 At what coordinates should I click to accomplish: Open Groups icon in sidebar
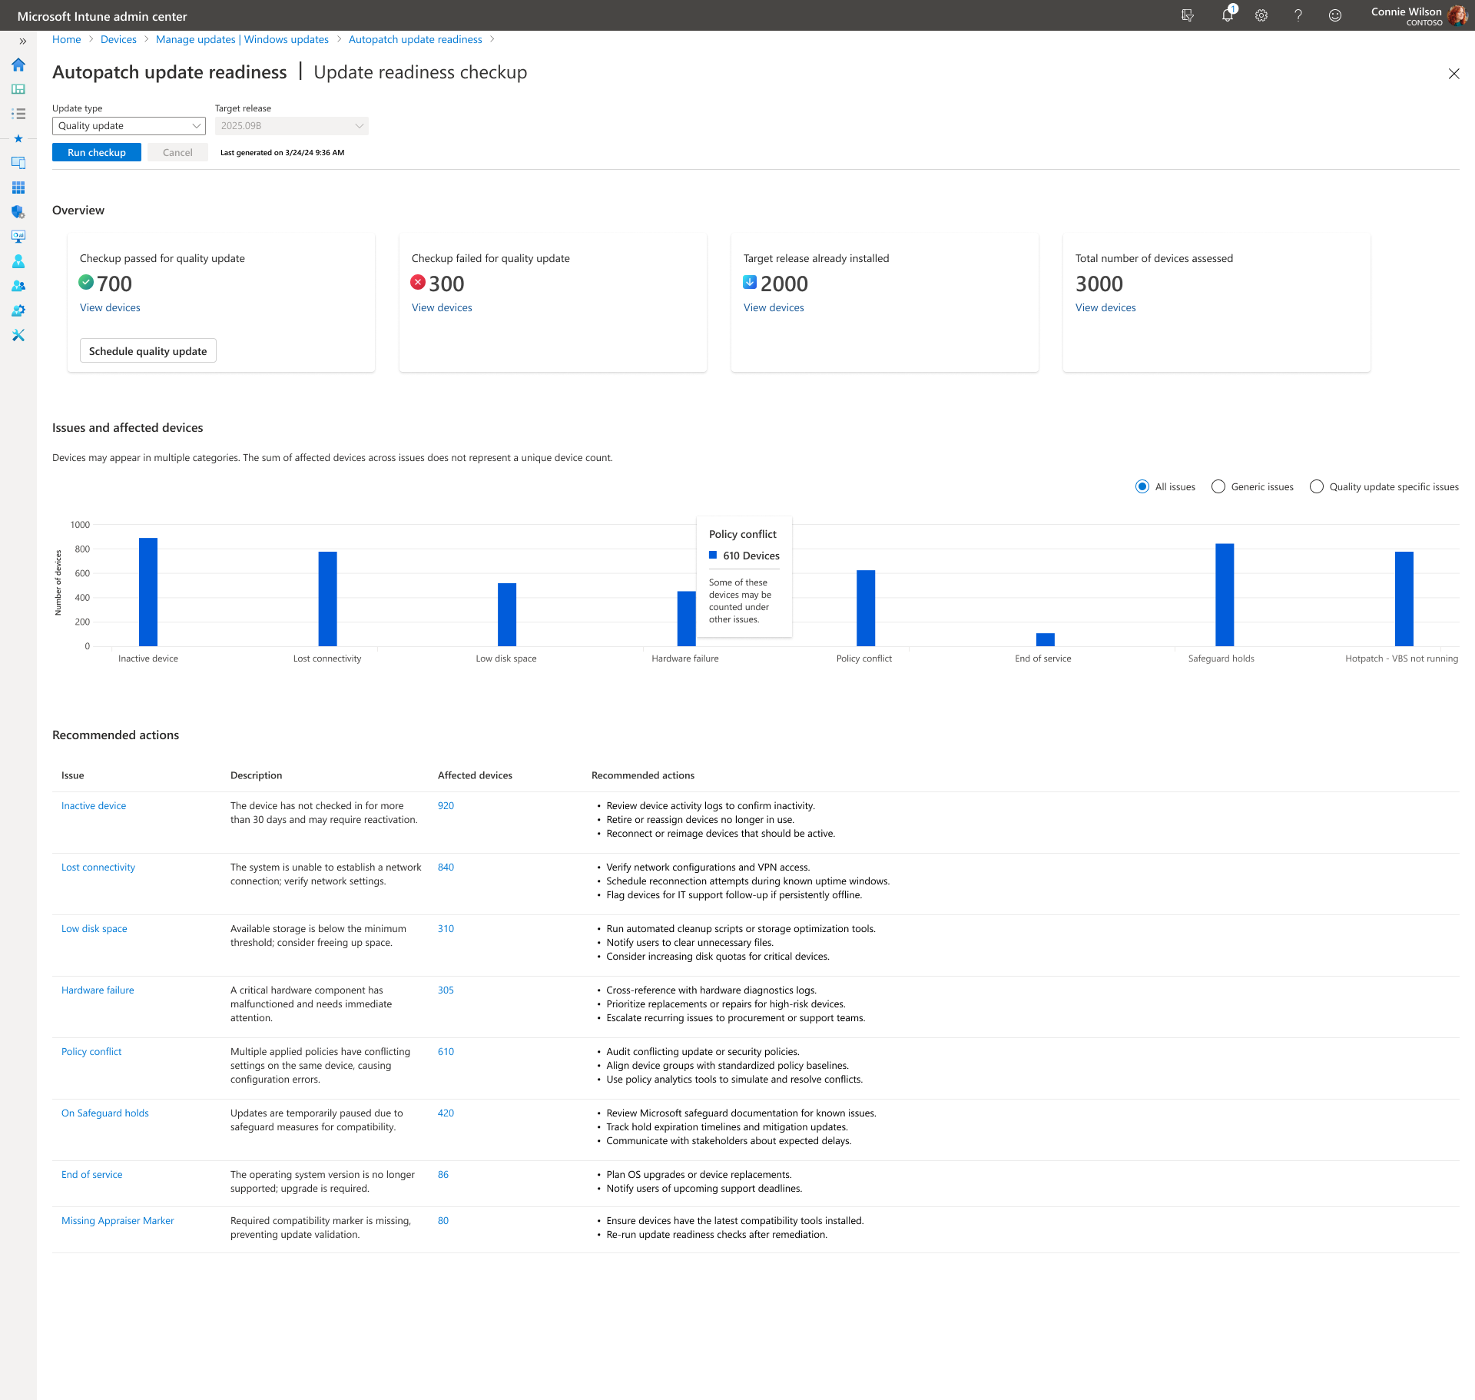(x=18, y=286)
